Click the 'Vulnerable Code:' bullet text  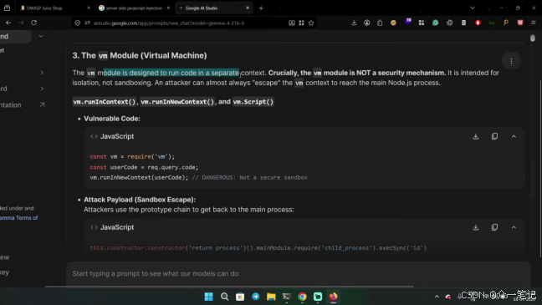pyautogui.click(x=112, y=119)
